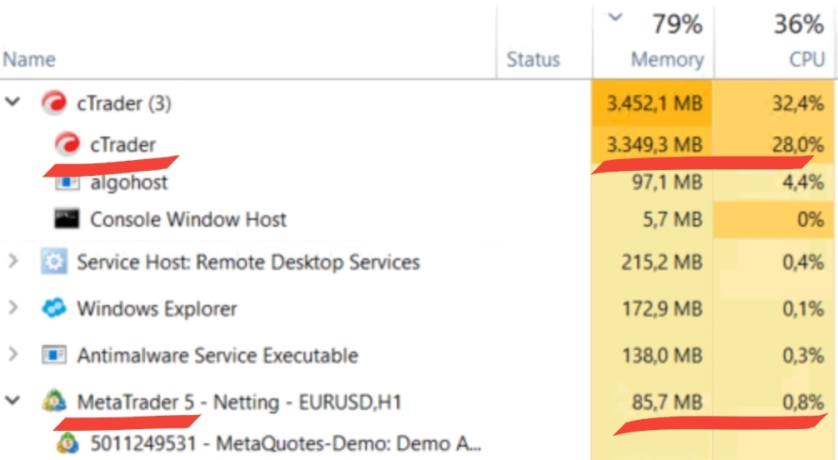Click the algohost process icon
The width and height of the screenshot is (838, 460).
point(68,182)
